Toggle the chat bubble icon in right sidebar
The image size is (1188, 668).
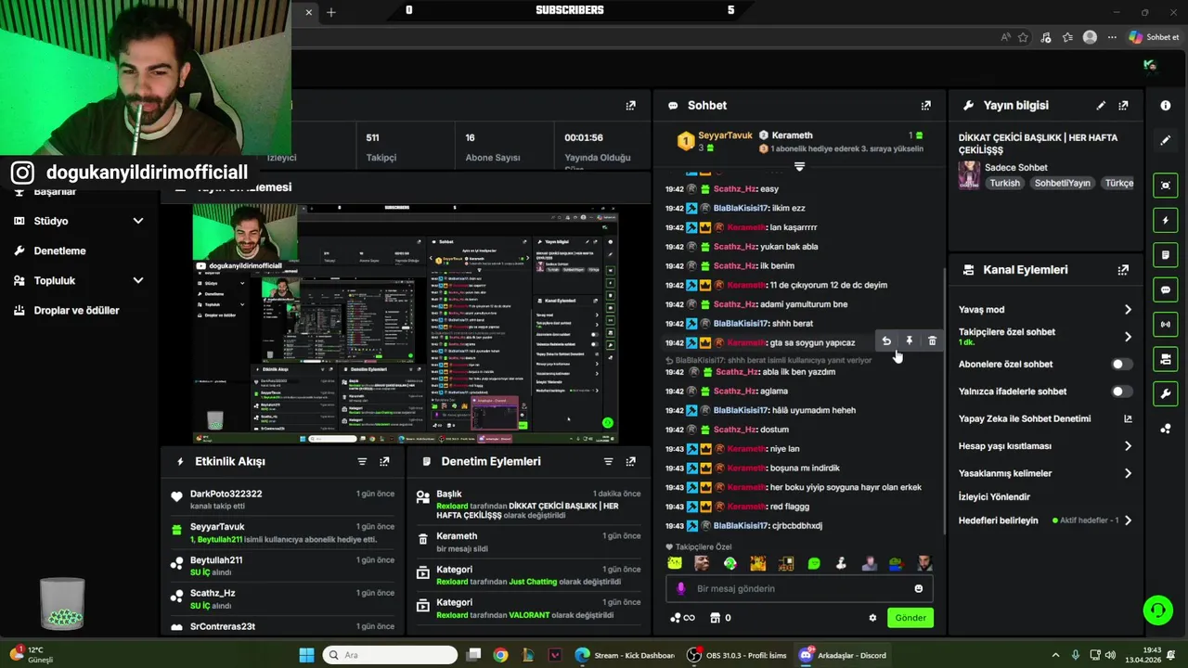click(x=1166, y=289)
